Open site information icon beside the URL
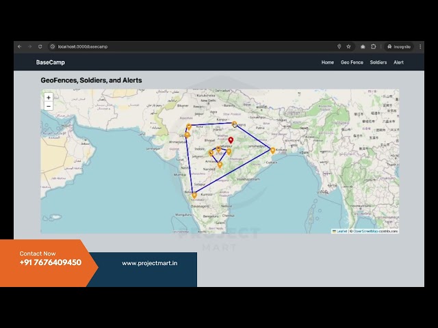 53,46
